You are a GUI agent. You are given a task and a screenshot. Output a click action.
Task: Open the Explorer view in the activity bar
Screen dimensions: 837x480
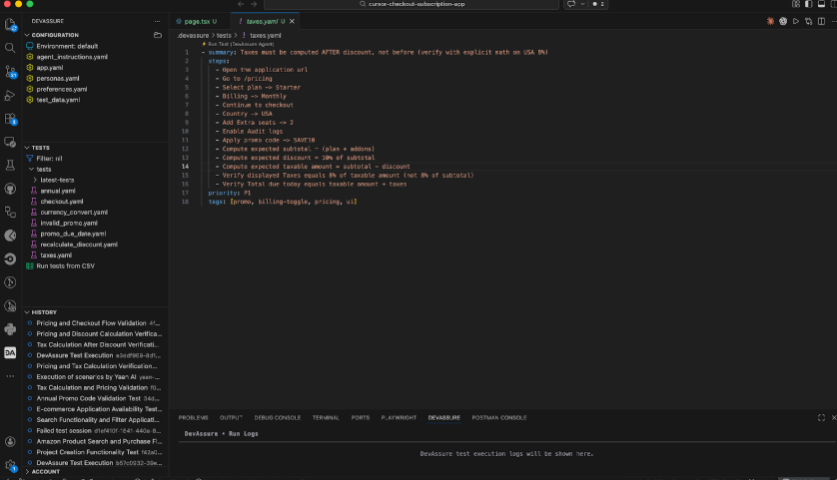[10, 25]
